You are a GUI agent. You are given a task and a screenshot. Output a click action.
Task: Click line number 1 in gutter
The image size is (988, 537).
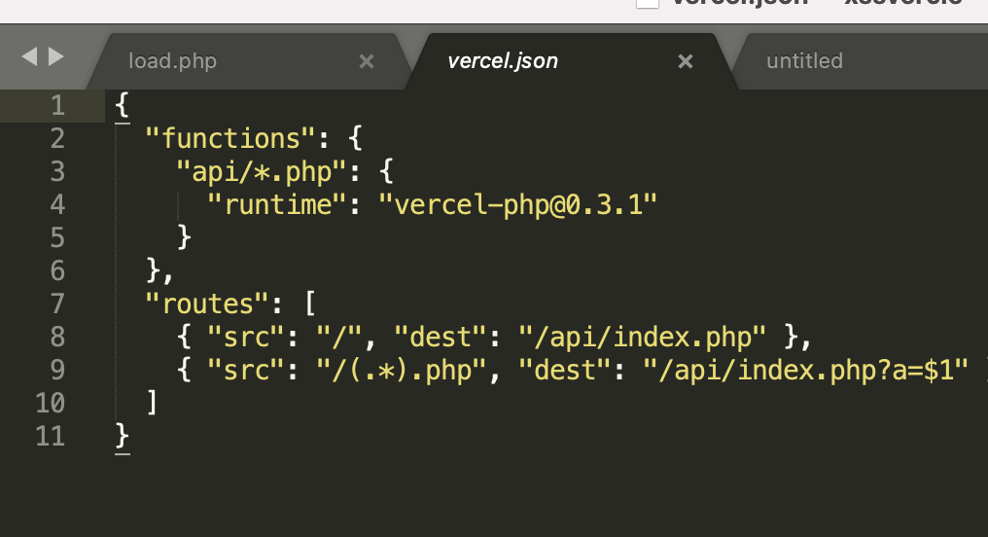click(x=57, y=105)
